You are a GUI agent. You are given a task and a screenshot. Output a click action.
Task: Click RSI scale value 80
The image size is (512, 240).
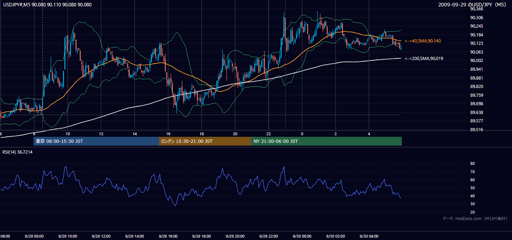point(472,164)
